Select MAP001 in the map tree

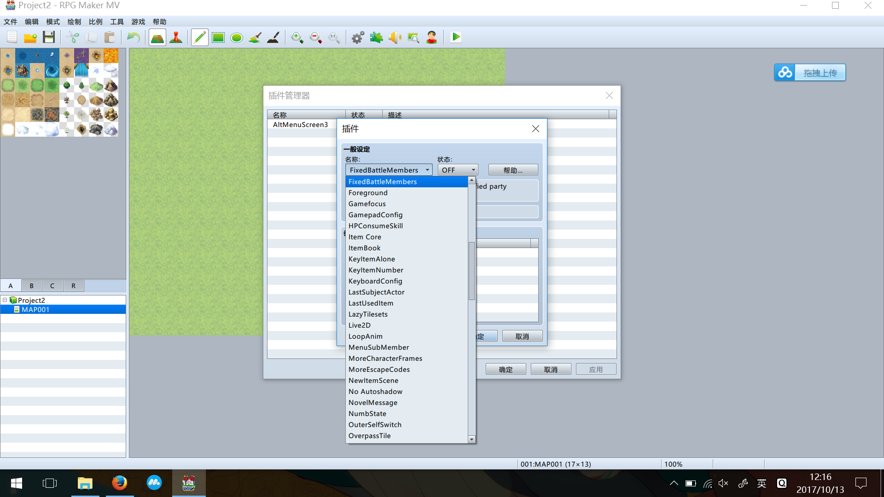[x=63, y=310]
